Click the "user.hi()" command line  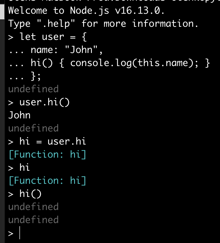coord(39,102)
